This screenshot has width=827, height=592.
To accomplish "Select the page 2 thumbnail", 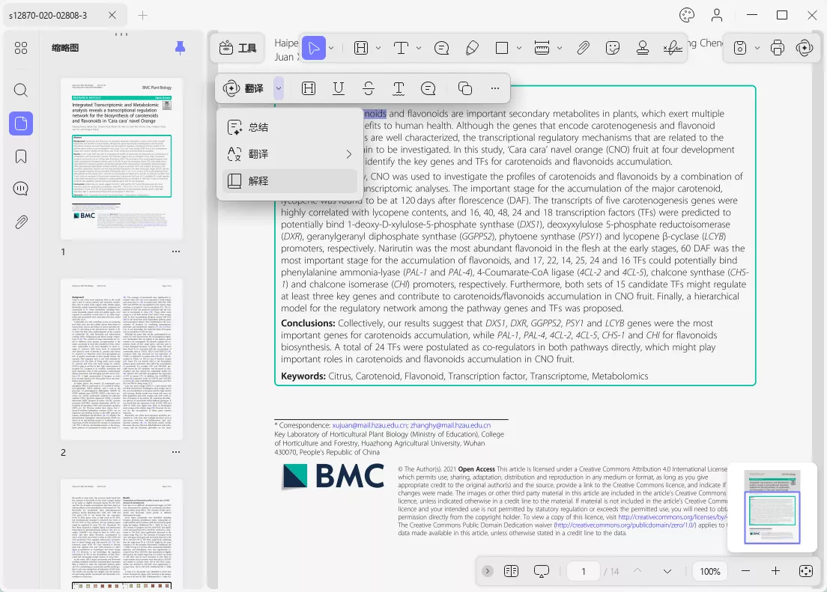I will coord(121,361).
